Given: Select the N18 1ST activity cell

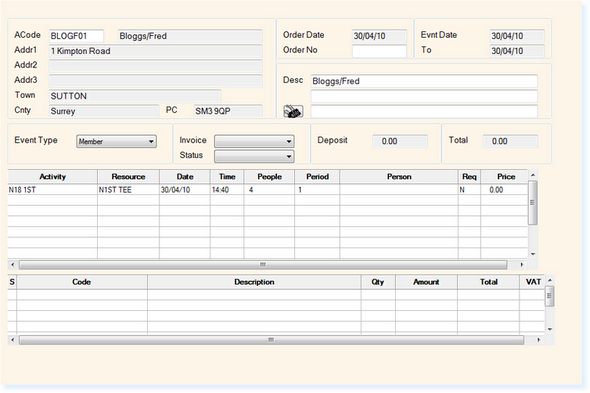Looking at the screenshot, I should pos(52,189).
